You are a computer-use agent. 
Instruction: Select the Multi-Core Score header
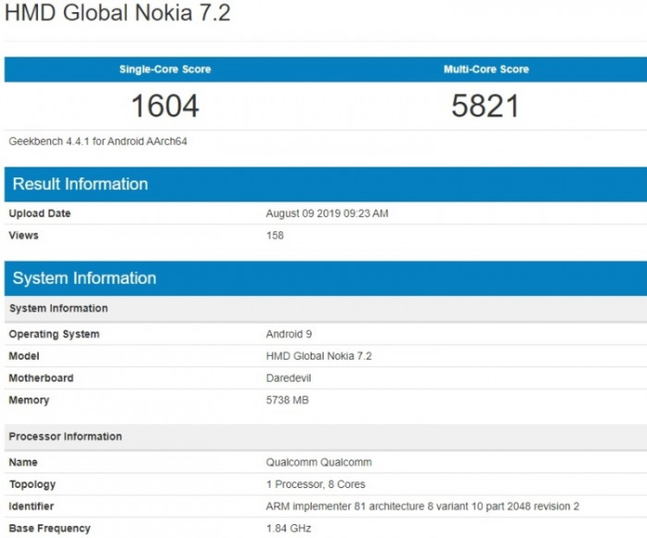coord(485,69)
